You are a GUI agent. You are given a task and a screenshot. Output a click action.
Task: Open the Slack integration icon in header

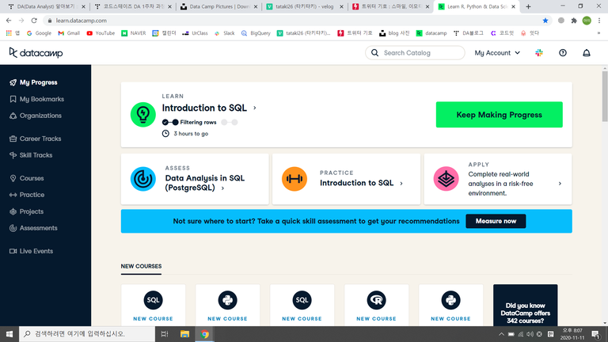pyautogui.click(x=539, y=53)
